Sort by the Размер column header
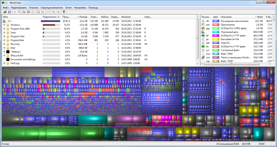The image size is (277, 147). [x=80, y=17]
